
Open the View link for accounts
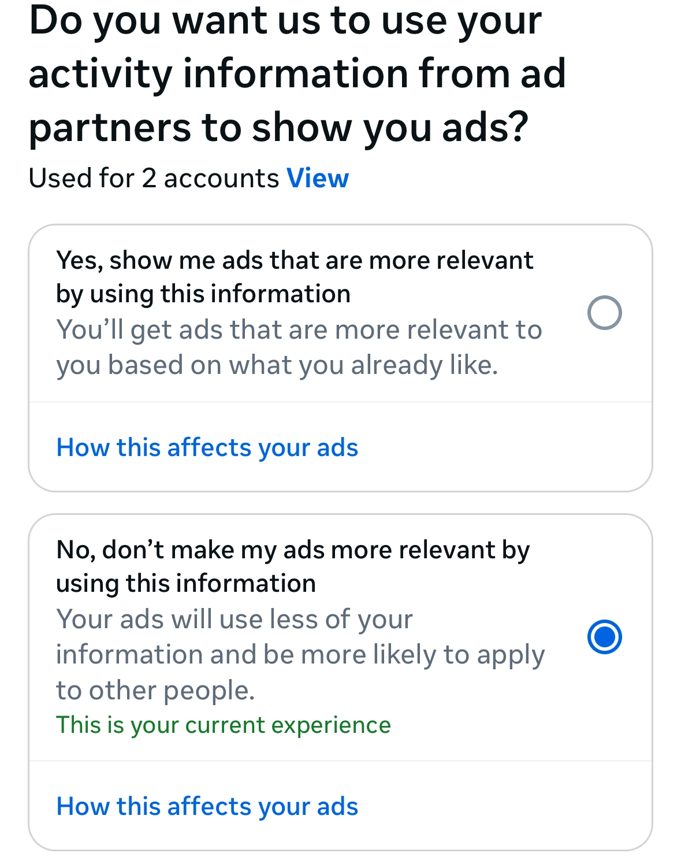pos(318,178)
